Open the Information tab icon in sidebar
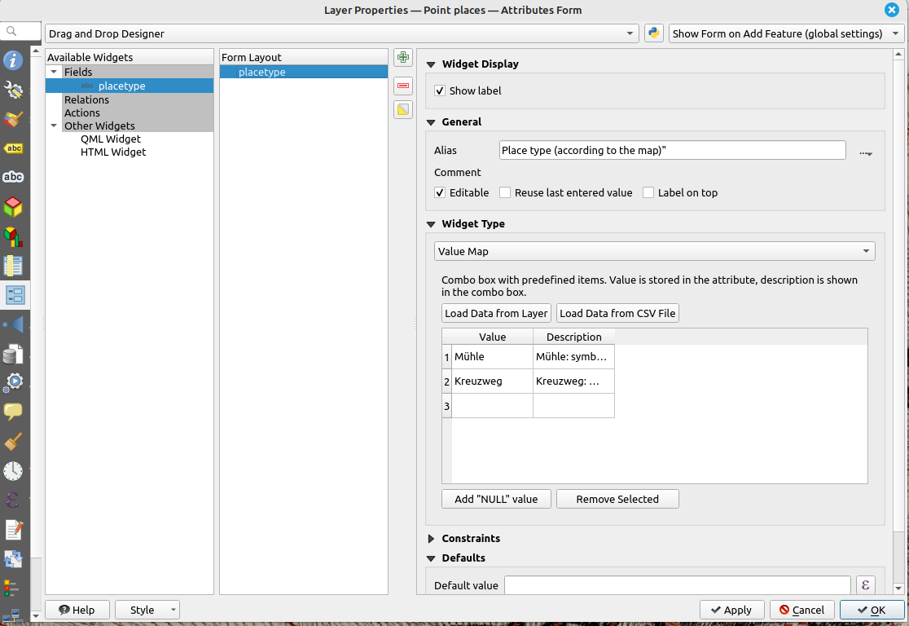 [x=13, y=60]
